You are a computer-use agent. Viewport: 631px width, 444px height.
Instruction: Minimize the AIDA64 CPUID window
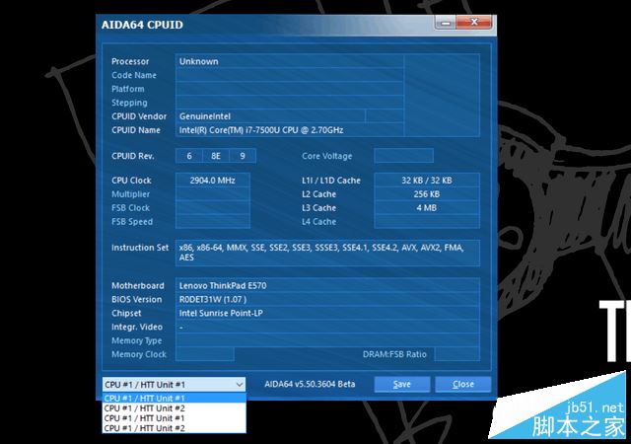click(446, 23)
